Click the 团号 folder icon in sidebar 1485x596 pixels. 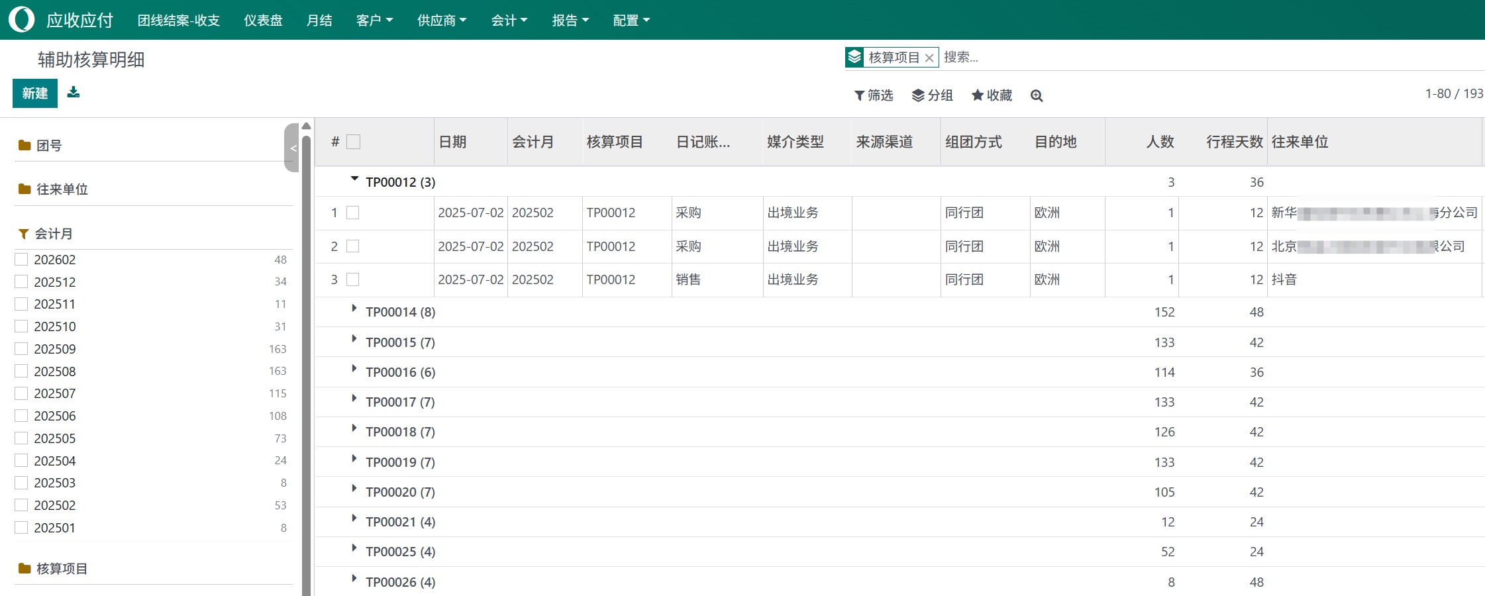(24, 145)
